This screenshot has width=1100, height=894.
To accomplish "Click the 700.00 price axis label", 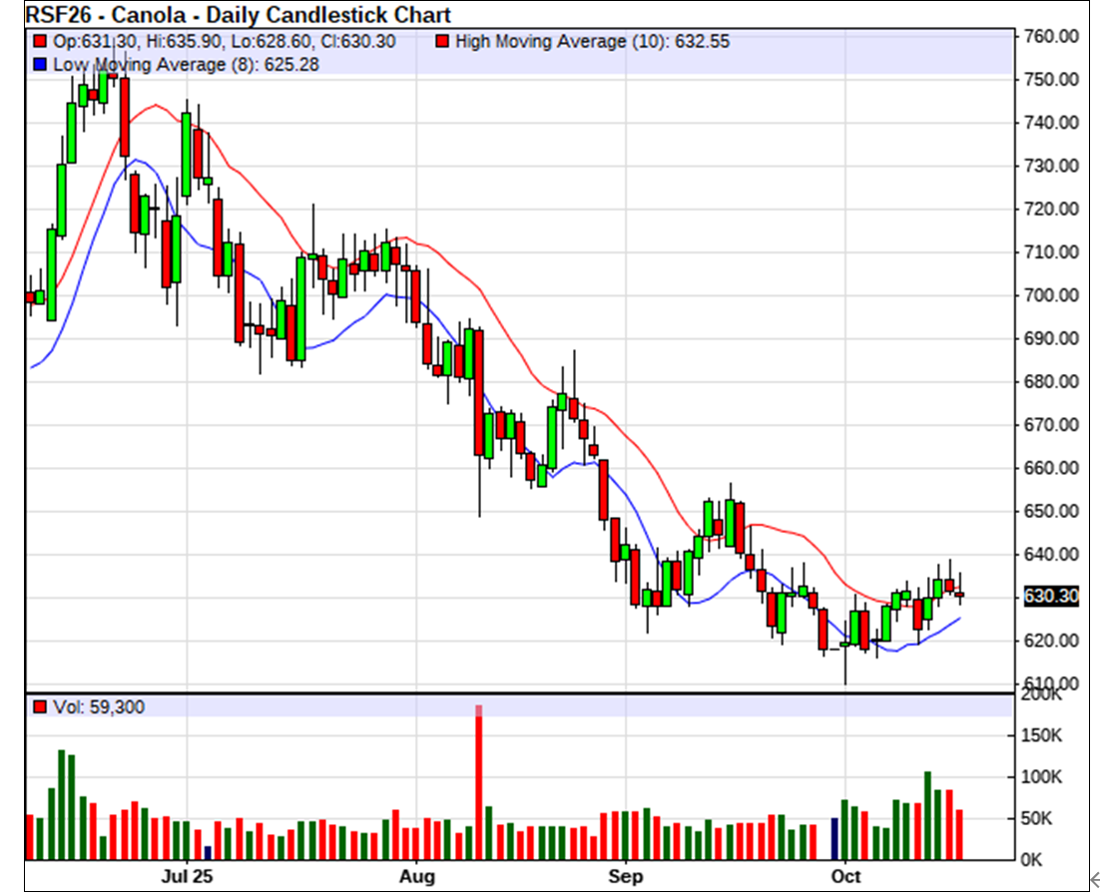I will tap(1051, 295).
